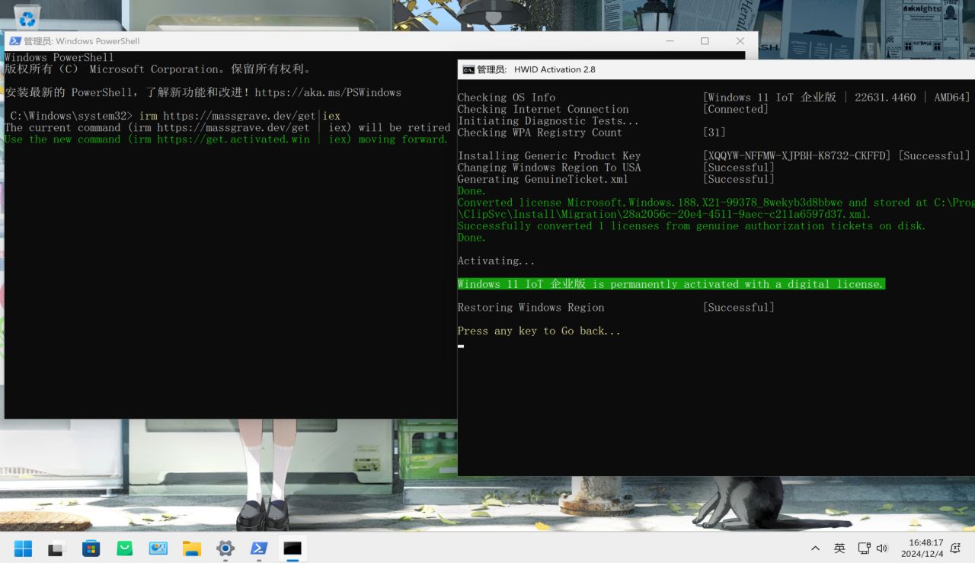
Task: Click the command prompt taskbar icon
Action: coord(292,548)
